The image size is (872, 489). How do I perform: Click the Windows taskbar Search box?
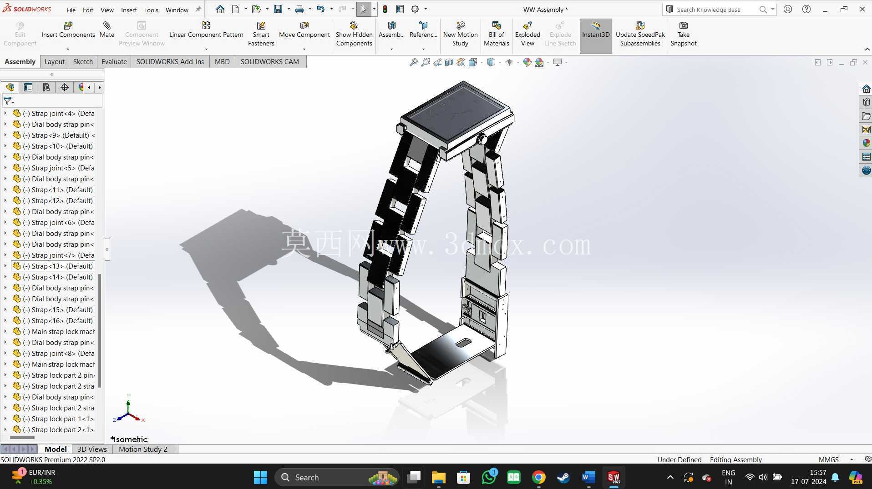336,477
